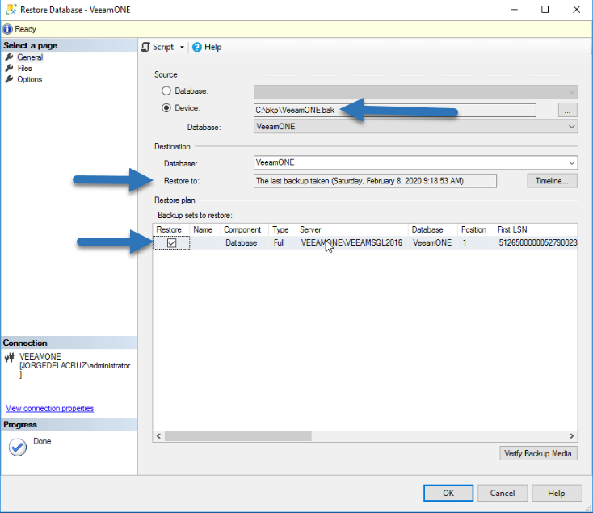
Task: Click the Server column header
Action: click(351, 230)
